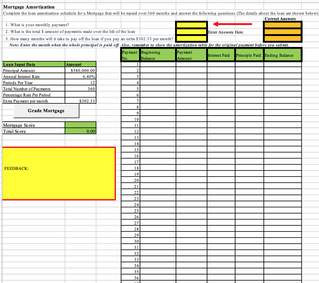
Task: Select the yellow answer cell for monthly payment
Action: [191, 24]
